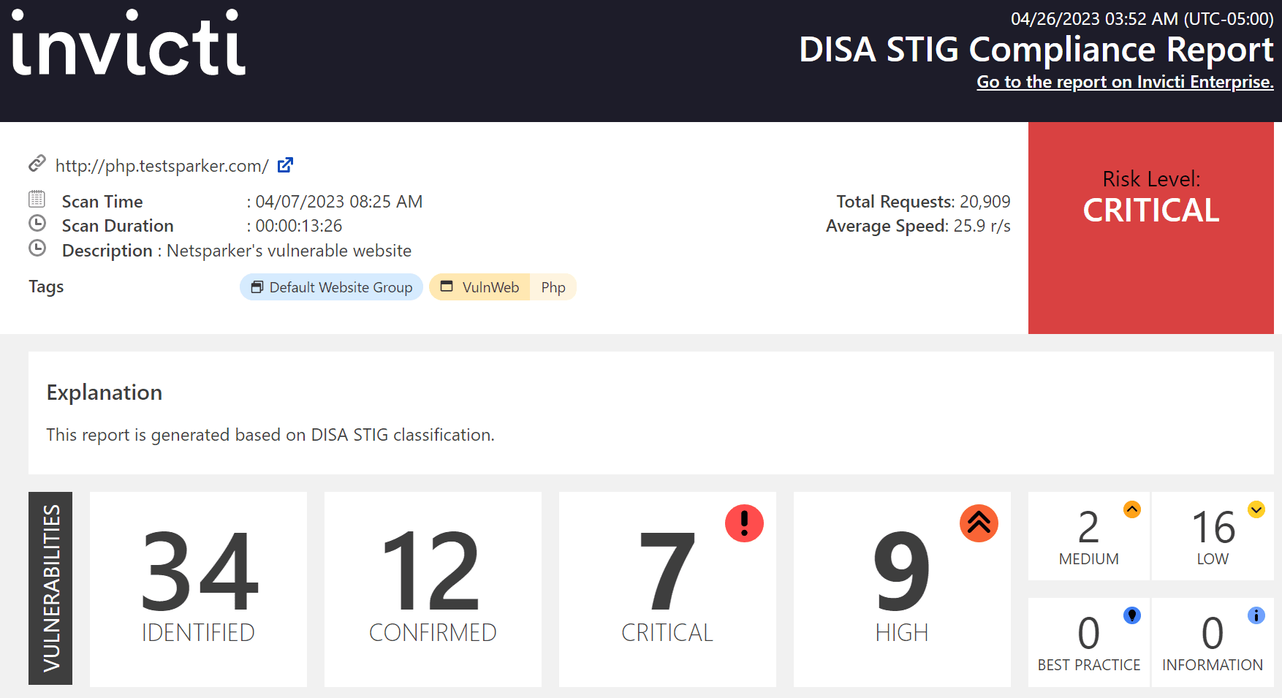The width and height of the screenshot is (1282, 698).
Task: Click the clock icon beside Scan Duration
Action: [x=36, y=224]
